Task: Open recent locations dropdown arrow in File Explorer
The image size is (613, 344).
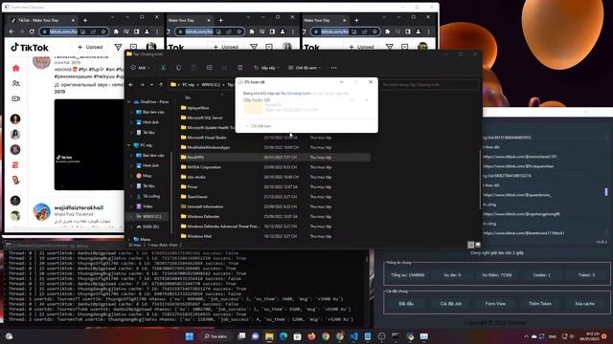Action: 151,84
